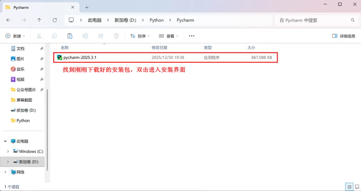Open the 屏幕截图 folder in sidebar

tap(21, 100)
